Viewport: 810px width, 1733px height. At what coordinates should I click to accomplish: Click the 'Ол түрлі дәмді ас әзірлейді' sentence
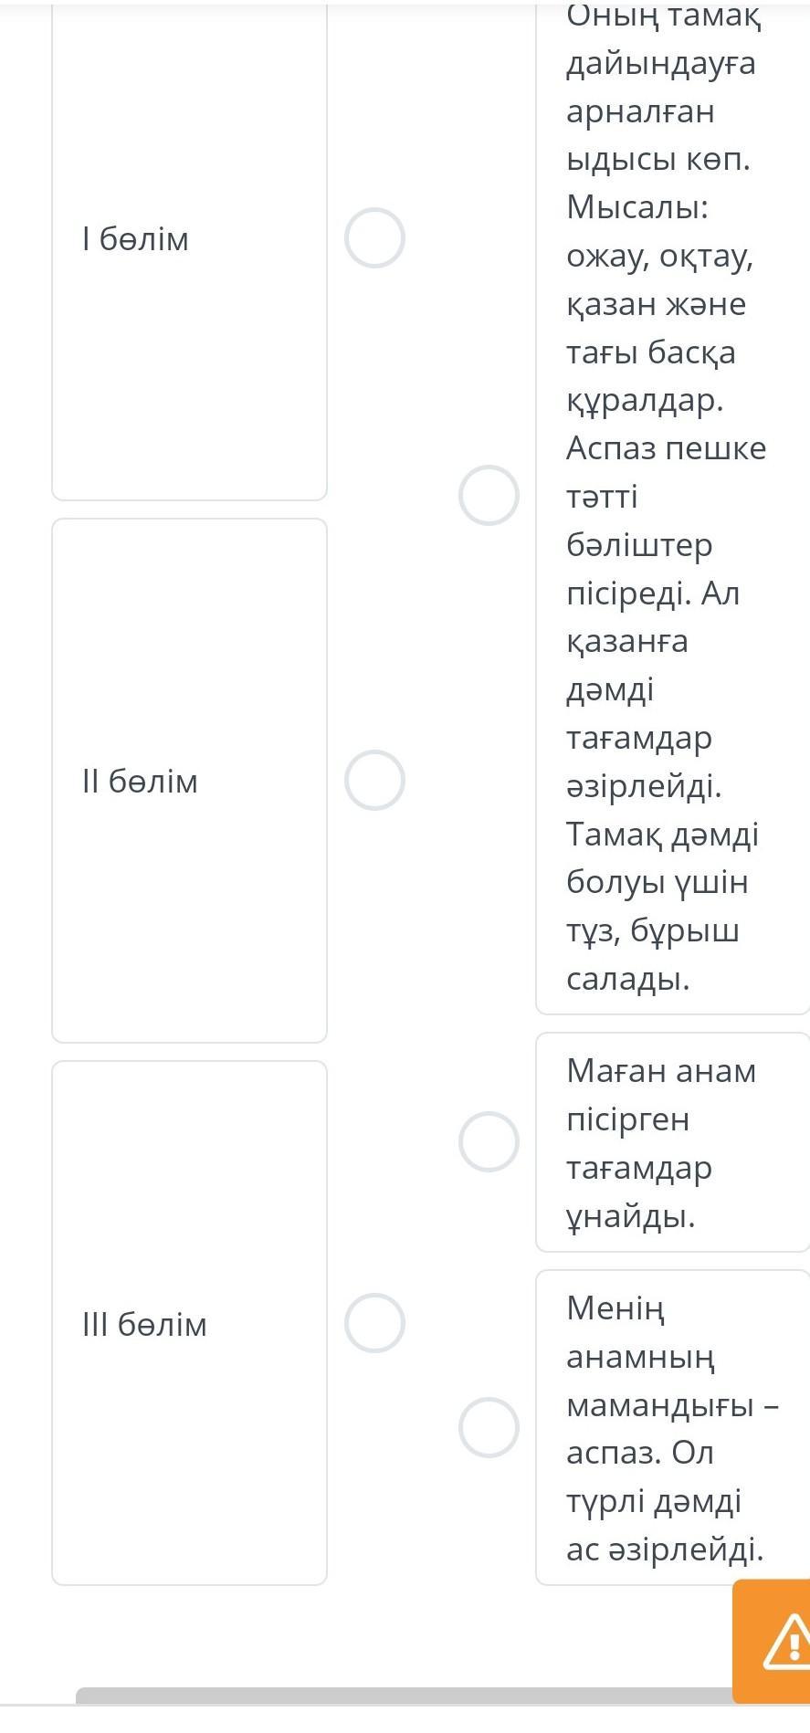click(665, 1525)
